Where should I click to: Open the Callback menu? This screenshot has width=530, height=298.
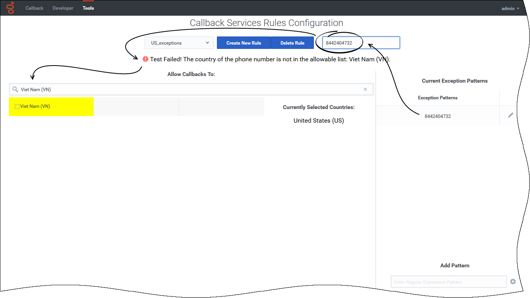35,8
